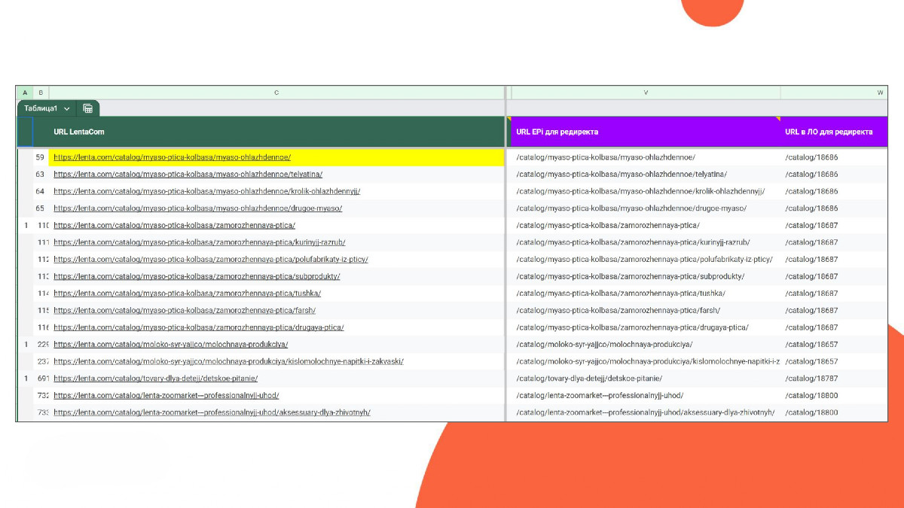Open the lenta.com link ending drugaya-ptica/
The width and height of the screenshot is (904, 508).
198,327
